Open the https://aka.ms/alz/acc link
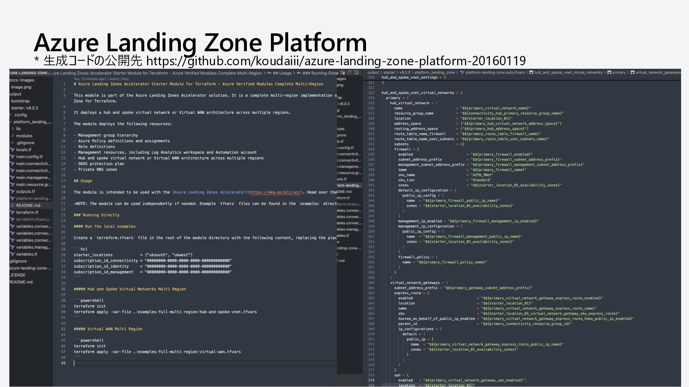689x387 pixels. click(x=275, y=192)
